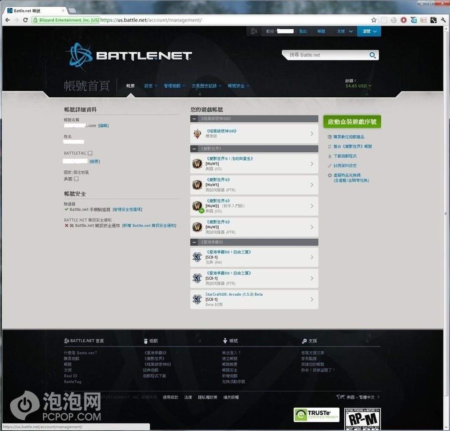Click the refresh-arrows icon beside 整合《魔獸世界》帳號

pyautogui.click(x=330, y=147)
